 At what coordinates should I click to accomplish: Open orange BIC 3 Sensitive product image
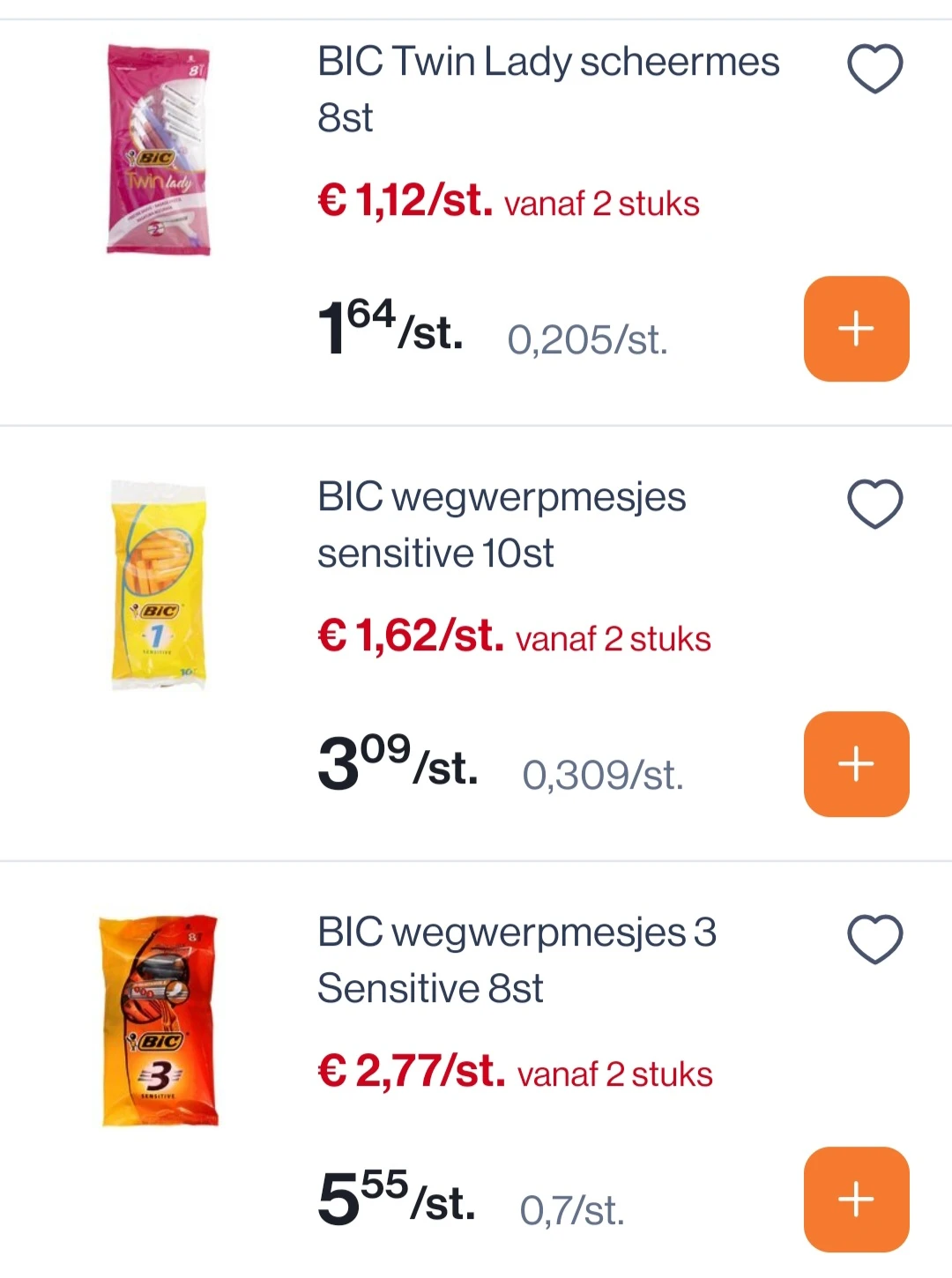click(158, 1020)
